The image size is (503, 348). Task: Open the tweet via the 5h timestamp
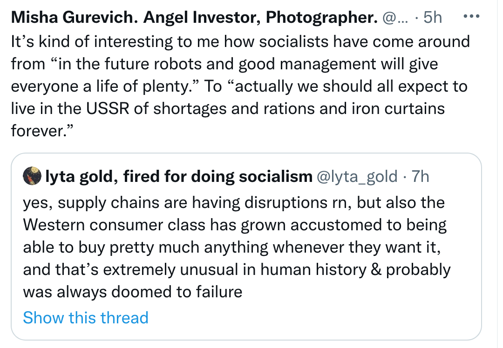coord(432,18)
